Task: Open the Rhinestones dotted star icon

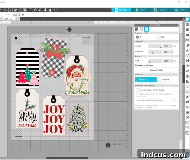Action: 187,86
